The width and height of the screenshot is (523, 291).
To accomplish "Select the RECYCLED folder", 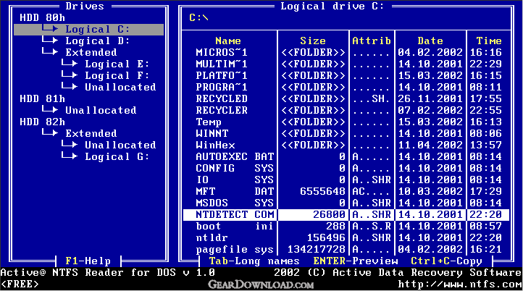I will 222,98.
